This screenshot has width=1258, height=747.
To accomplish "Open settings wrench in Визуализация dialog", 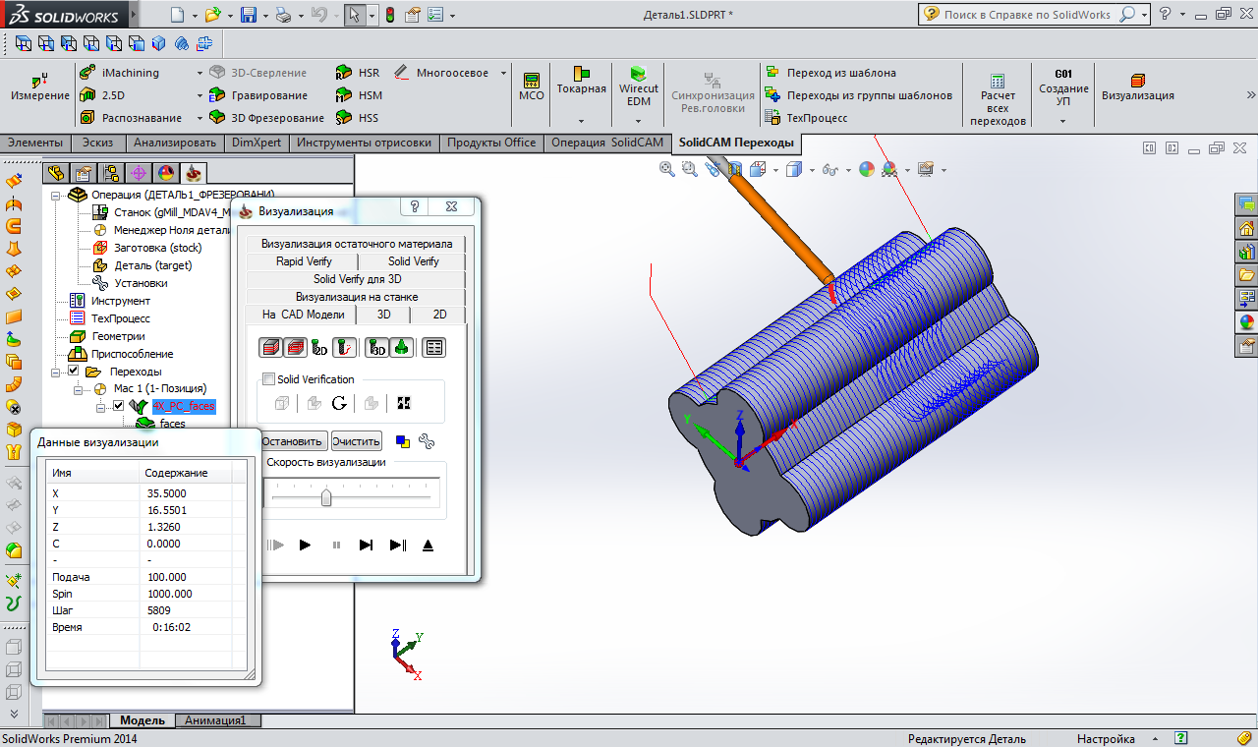I will [x=427, y=441].
